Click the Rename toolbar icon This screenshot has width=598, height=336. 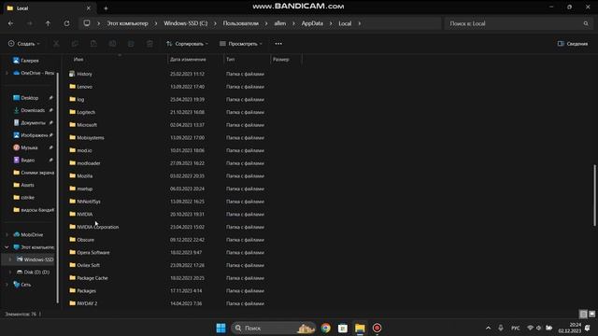tap(112, 44)
